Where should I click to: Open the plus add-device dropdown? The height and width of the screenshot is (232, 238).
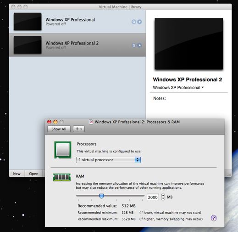pos(79,129)
